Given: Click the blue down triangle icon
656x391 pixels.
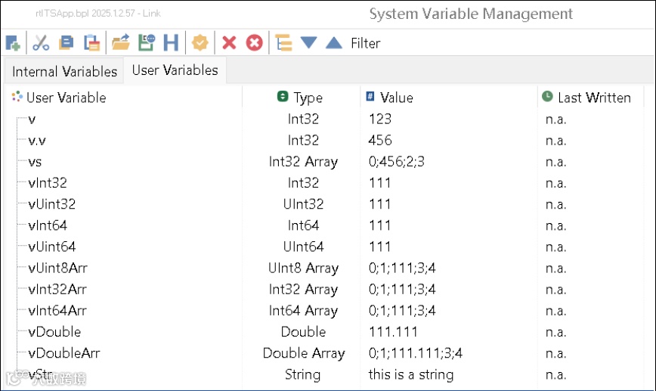Looking at the screenshot, I should [x=308, y=43].
